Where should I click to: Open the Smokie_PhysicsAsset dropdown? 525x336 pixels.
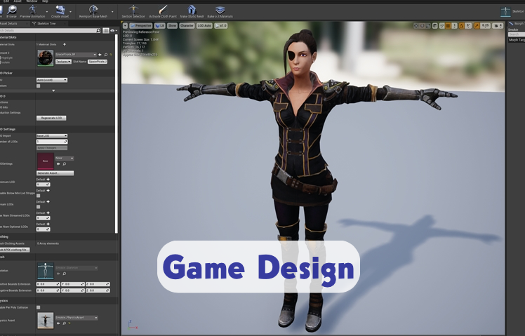(x=77, y=318)
